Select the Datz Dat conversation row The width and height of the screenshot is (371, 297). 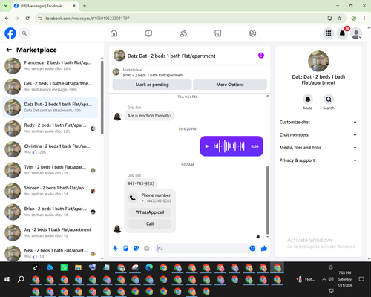coord(50,108)
